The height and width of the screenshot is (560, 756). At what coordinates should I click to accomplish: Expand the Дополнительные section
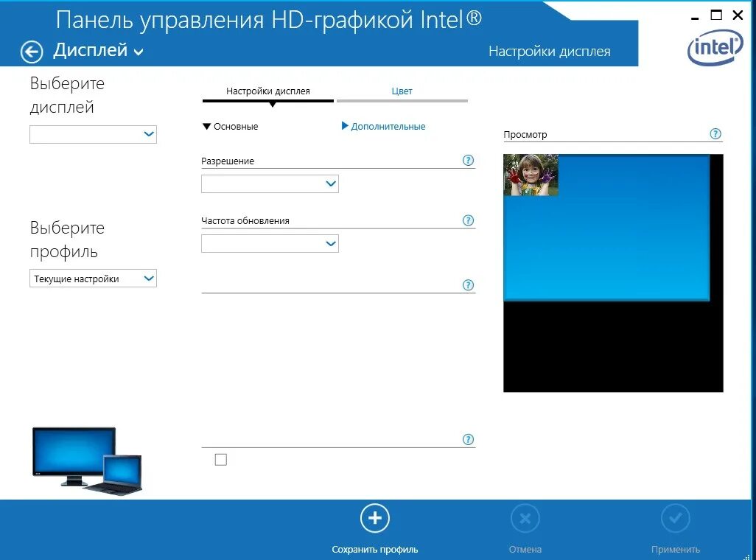tap(384, 127)
